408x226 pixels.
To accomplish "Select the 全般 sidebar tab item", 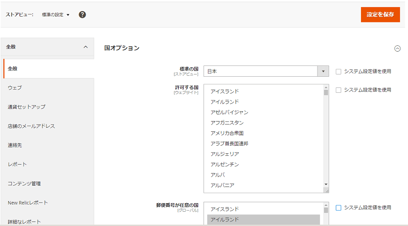I will pos(49,69).
